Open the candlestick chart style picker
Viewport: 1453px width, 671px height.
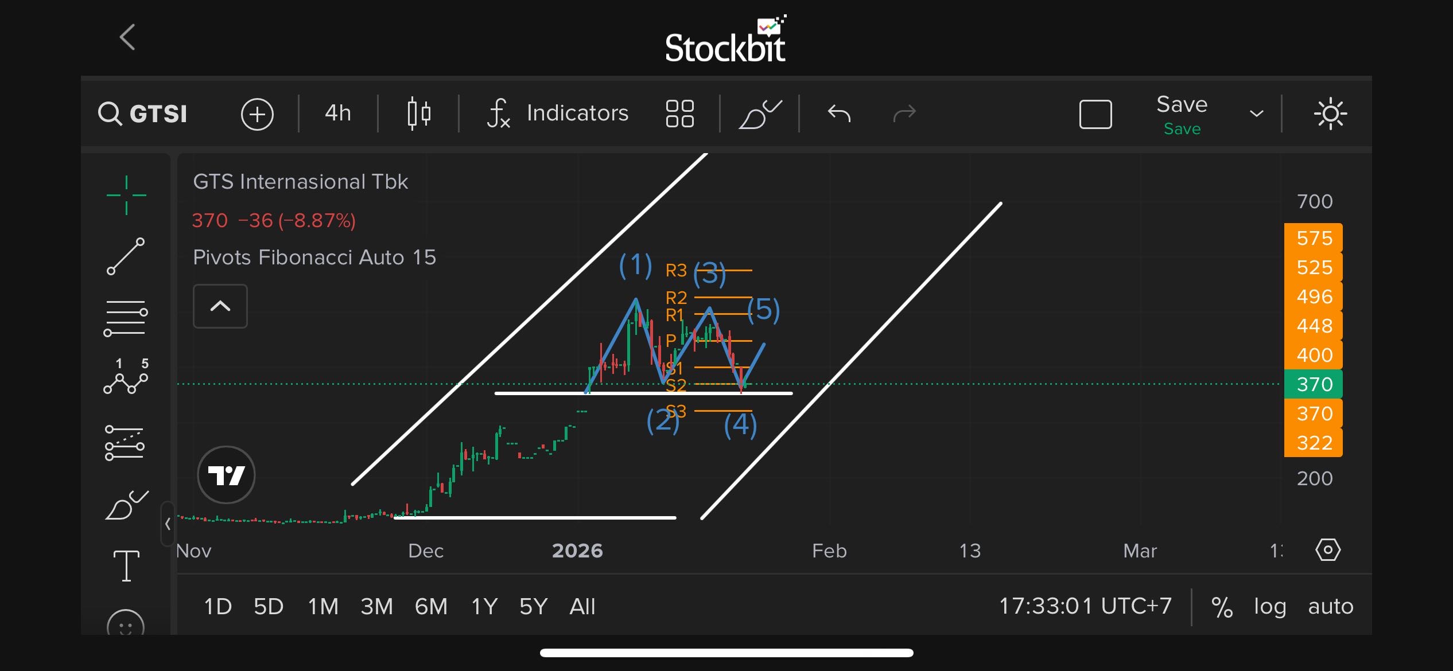pyautogui.click(x=418, y=113)
